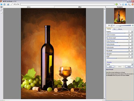
Task: Click the Simplicity value field
Action: [x=130, y=32]
